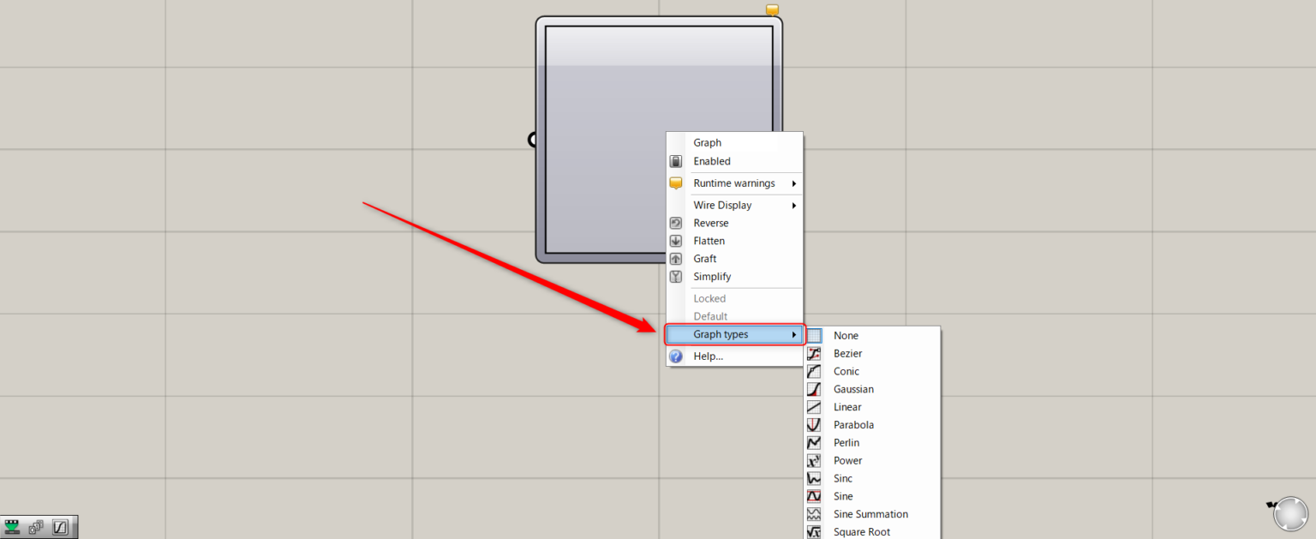Screen dimensions: 1316x539
Task: Click Reverse in the context menu
Action: coord(710,223)
